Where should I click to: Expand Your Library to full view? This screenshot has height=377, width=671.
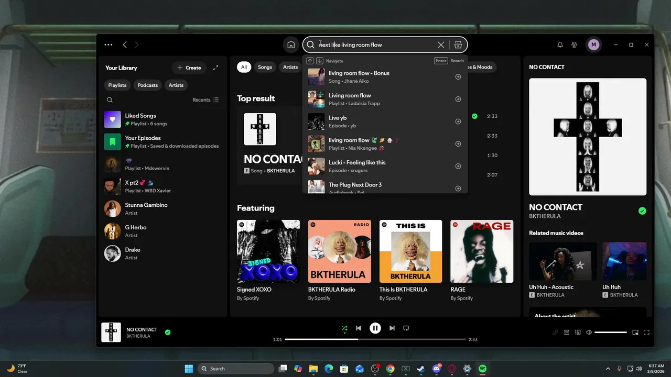coord(215,68)
